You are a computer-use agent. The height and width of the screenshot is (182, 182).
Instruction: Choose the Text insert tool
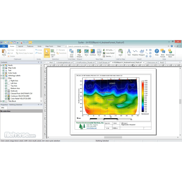(x=129, y=52)
